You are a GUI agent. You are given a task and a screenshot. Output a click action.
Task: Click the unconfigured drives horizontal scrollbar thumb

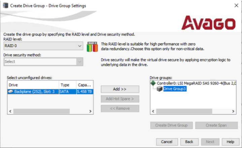[41, 111]
